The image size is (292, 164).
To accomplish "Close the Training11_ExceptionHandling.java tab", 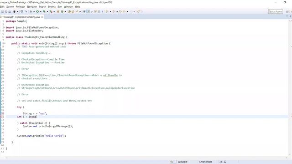I will [42, 17].
